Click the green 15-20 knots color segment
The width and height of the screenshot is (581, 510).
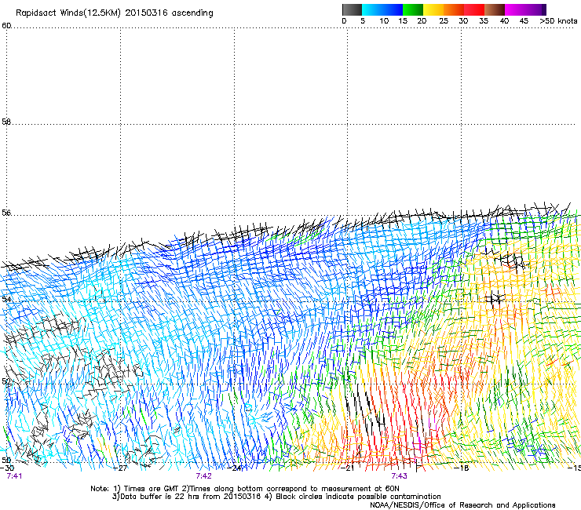[413, 9]
